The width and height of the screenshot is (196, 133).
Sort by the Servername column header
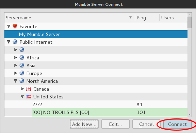point(70,18)
